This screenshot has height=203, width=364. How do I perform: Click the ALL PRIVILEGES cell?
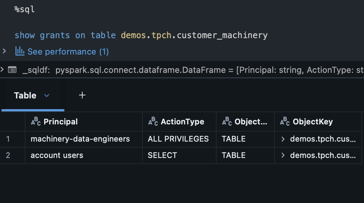(178, 139)
